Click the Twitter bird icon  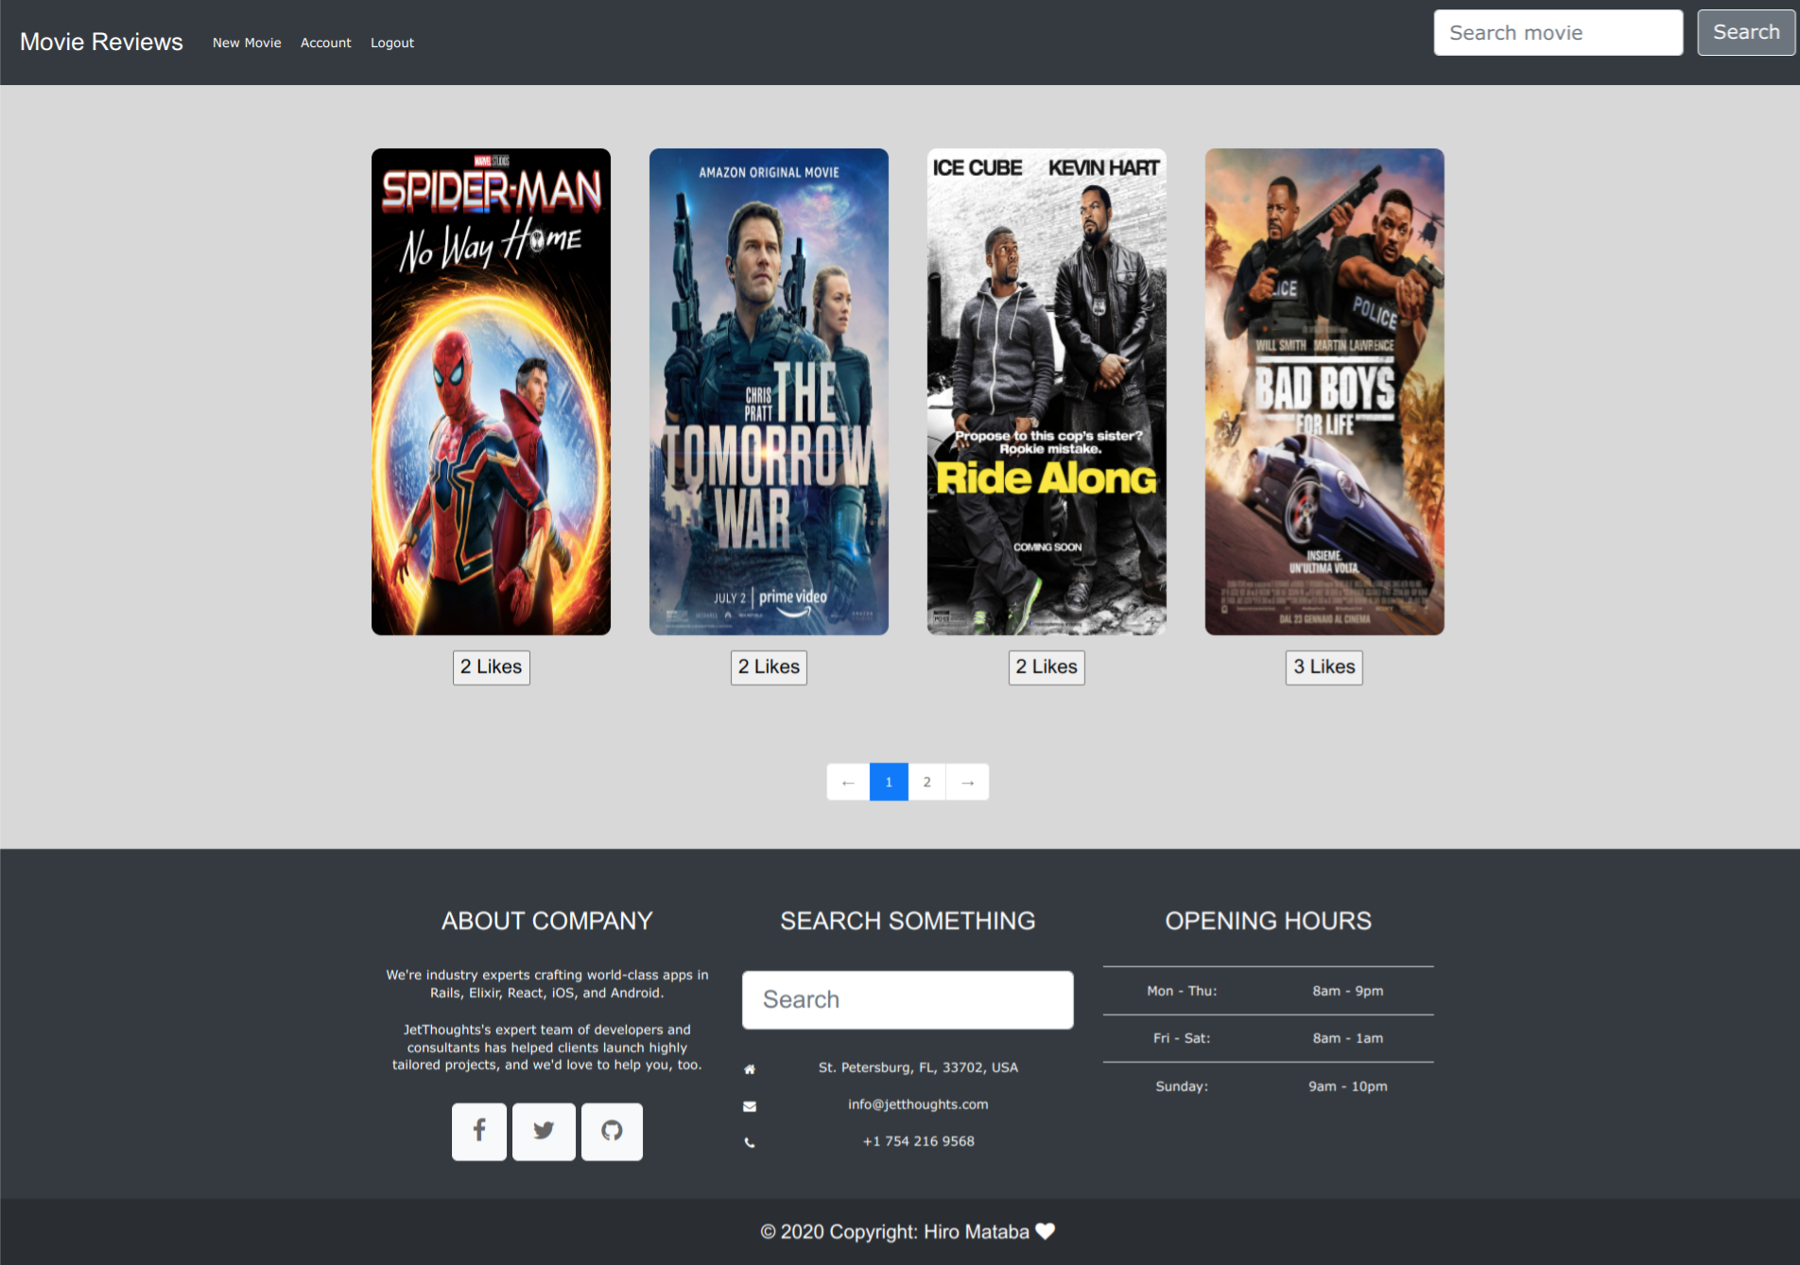point(544,1131)
